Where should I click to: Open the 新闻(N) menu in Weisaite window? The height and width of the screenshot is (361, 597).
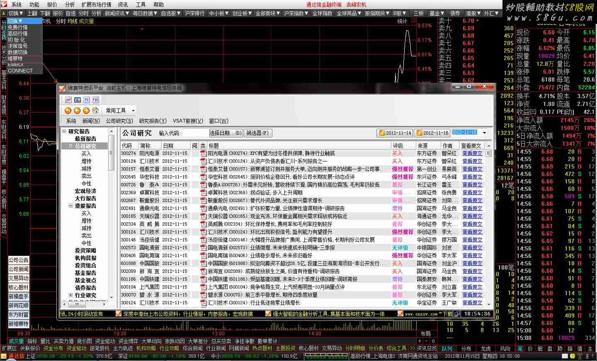[91, 121]
